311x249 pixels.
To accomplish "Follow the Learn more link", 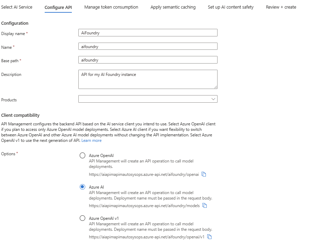I will 91,140.
